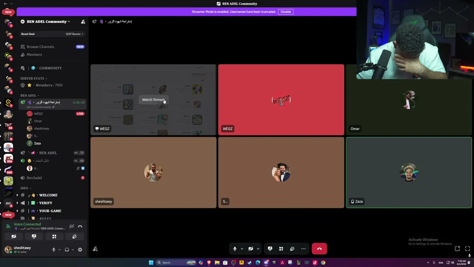This screenshot has height=267, width=474.
Task: Open the WELCOME channel
Action: [x=52, y=195]
